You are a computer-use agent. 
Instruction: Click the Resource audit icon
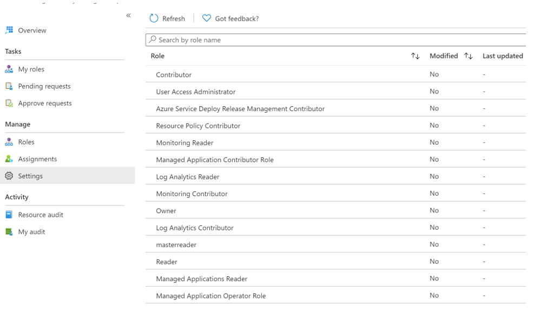8,215
